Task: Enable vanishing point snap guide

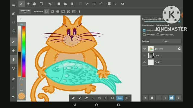Action: (x=63, y=12)
